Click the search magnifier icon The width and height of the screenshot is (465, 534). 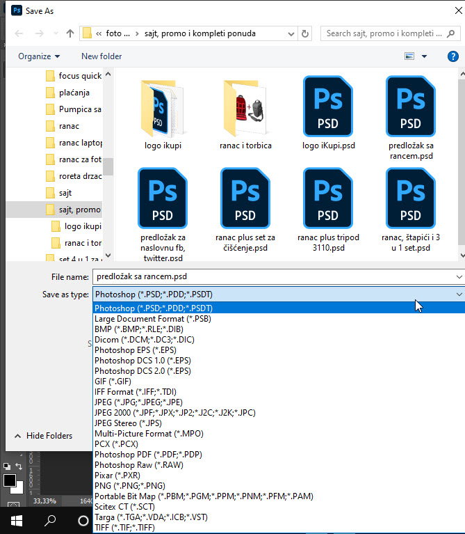coord(450,33)
